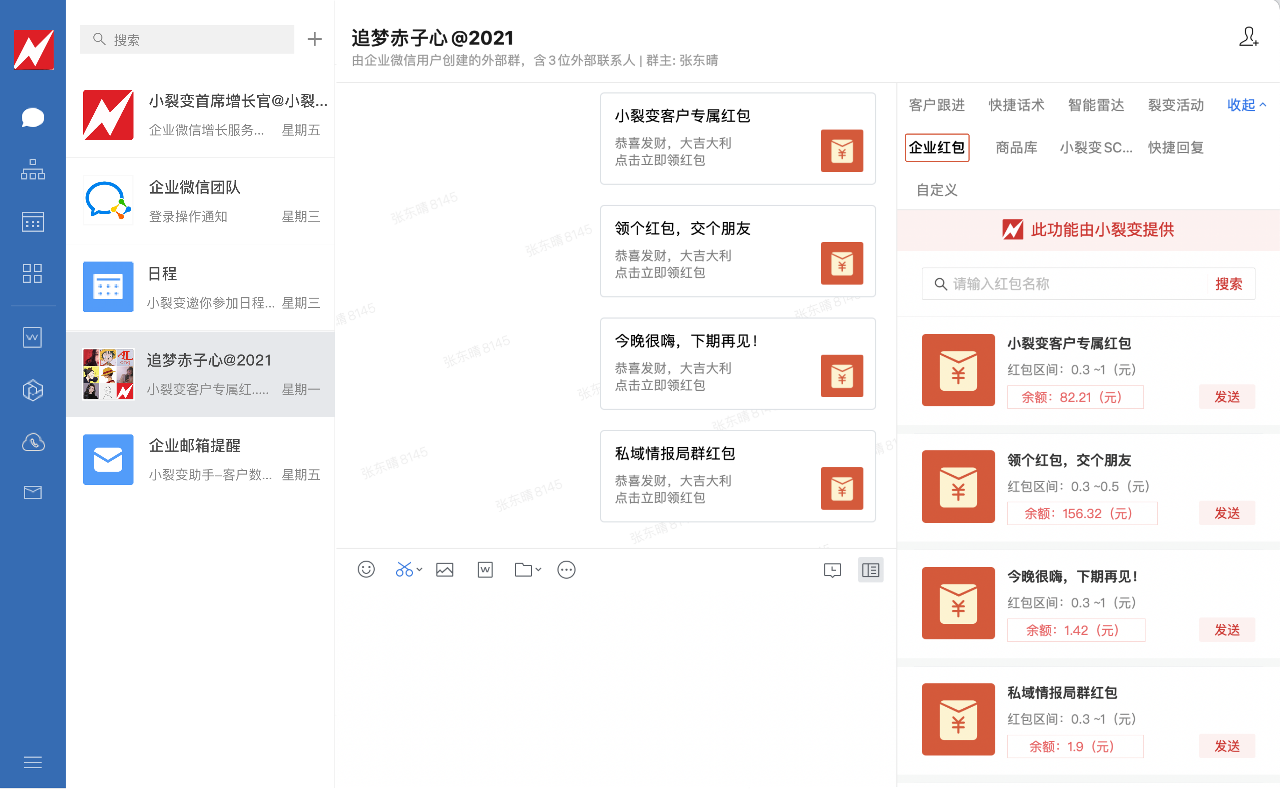Image resolution: width=1280 pixels, height=789 pixels.
Task: Select the 企业红包 tab
Action: point(937,148)
